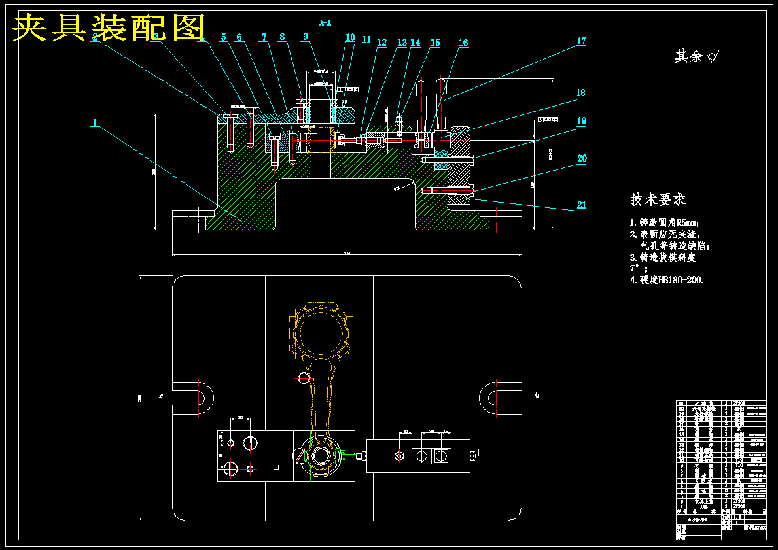This screenshot has width=778, height=550.
Task: Select part balloon number 11
Action: [x=366, y=40]
